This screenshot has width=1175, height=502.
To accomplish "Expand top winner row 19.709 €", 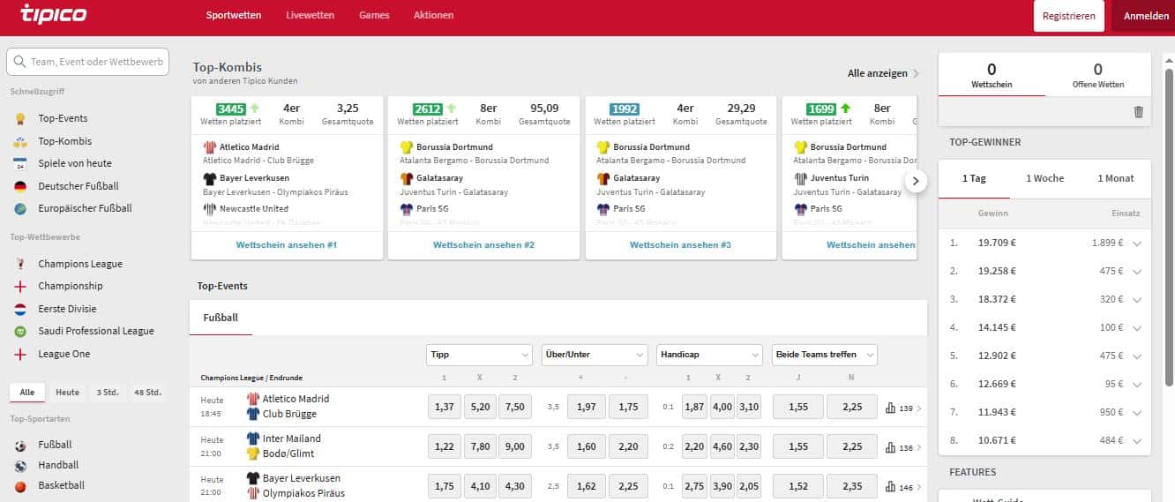I will [1137, 244].
